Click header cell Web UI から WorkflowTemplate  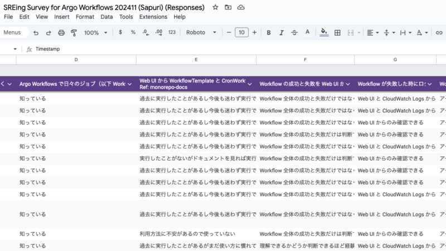196,84
